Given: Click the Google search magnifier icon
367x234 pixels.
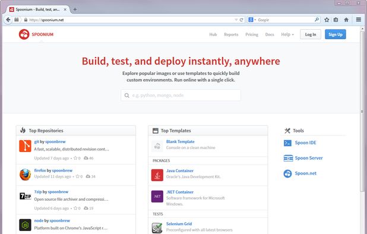Looking at the screenshot, I should coord(317,20).
